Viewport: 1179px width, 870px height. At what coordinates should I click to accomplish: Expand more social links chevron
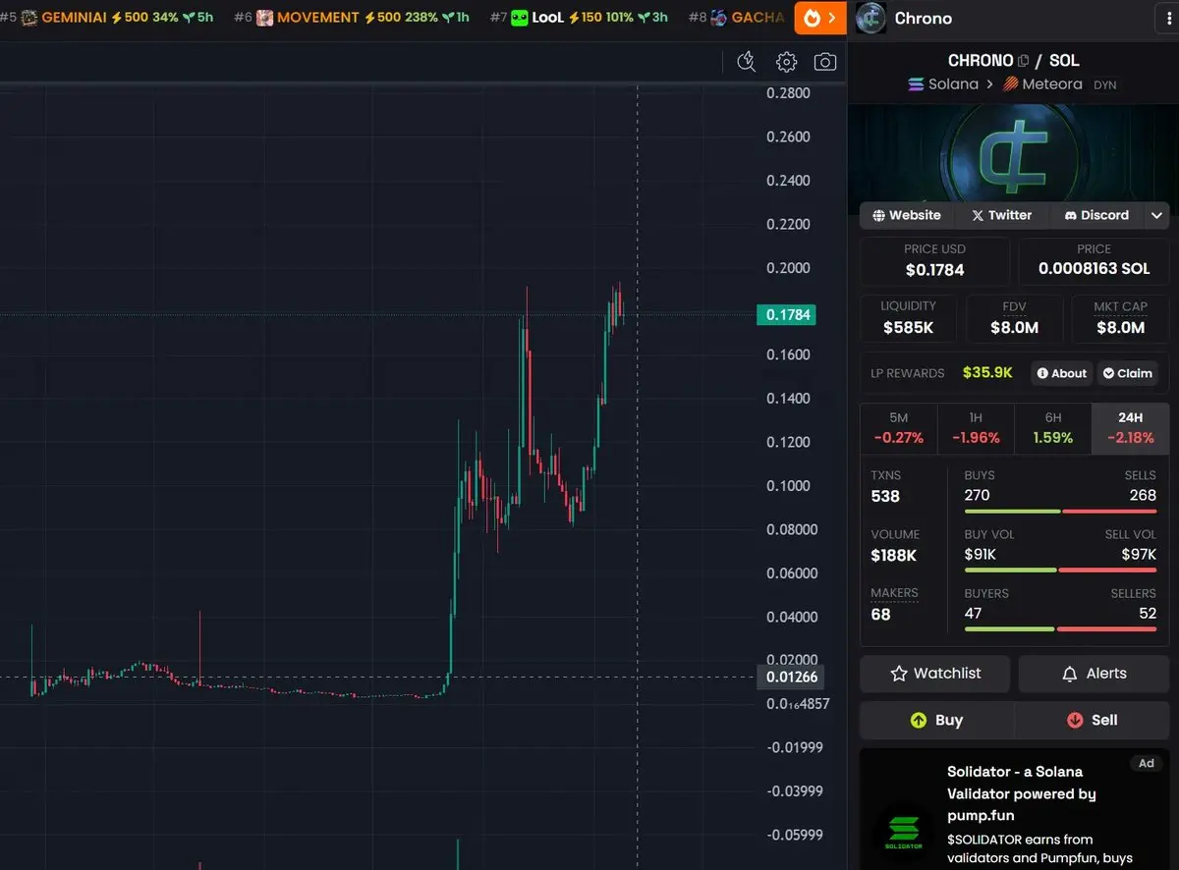pyautogui.click(x=1156, y=215)
